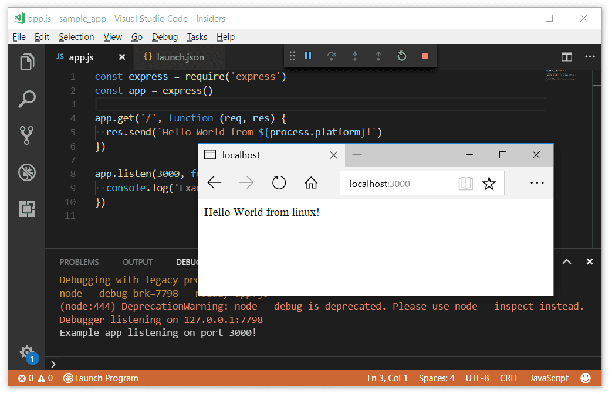Open the editor More Actions ellipsis
612x394 pixels.
(590, 57)
